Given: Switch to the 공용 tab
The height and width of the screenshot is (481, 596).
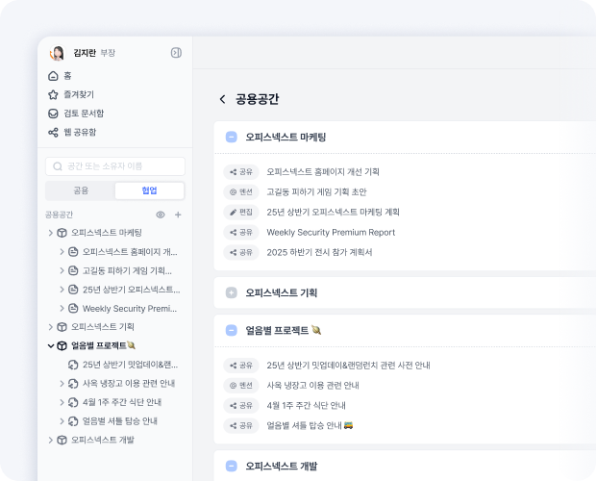Looking at the screenshot, I should coord(81,190).
